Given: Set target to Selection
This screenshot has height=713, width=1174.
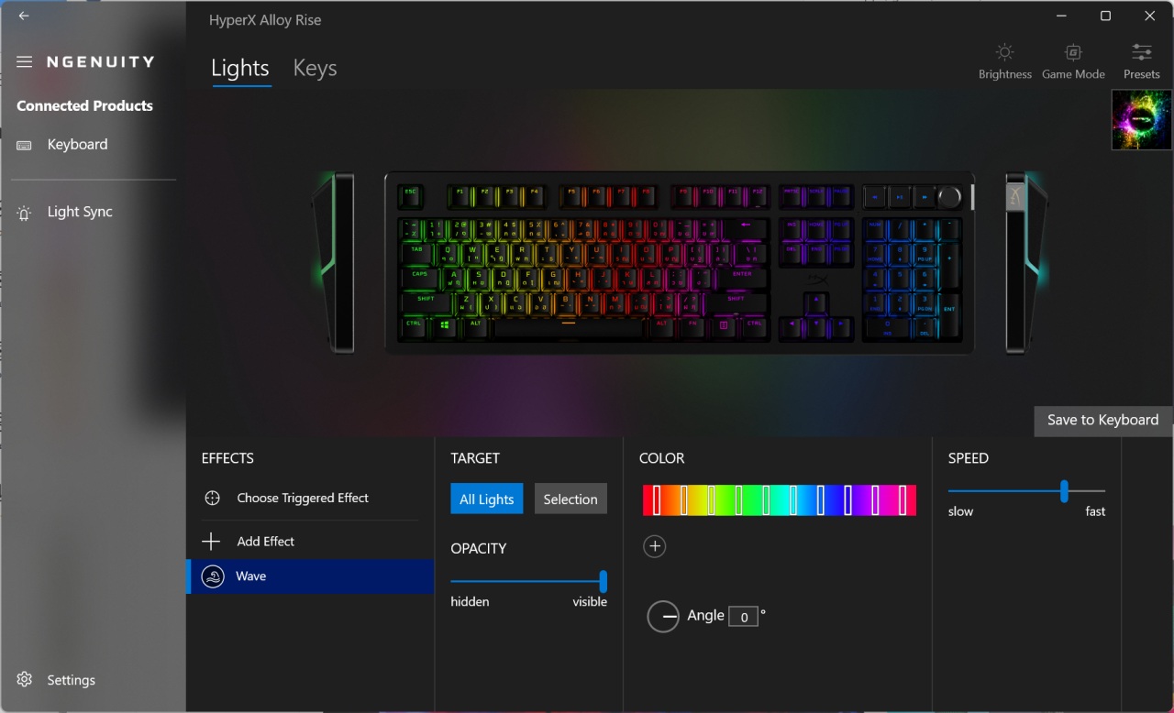Looking at the screenshot, I should [570, 499].
